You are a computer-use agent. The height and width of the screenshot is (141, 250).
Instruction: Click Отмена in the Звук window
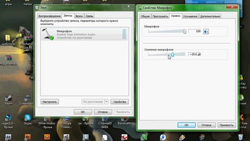103,112
